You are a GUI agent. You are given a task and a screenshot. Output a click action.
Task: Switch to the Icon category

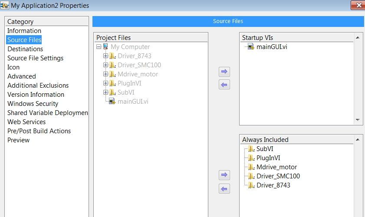click(x=13, y=67)
